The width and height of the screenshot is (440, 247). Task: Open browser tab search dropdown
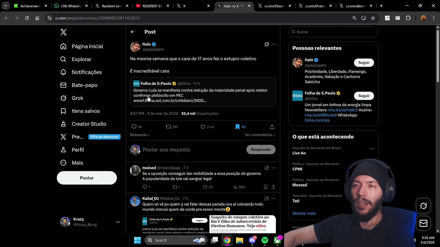5,6
